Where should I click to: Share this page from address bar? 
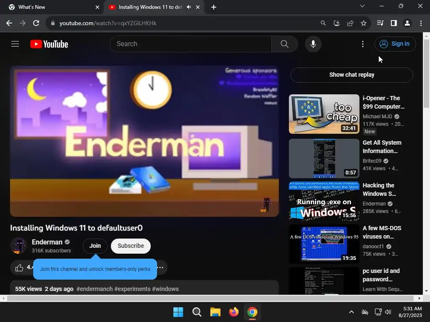[x=350, y=23]
